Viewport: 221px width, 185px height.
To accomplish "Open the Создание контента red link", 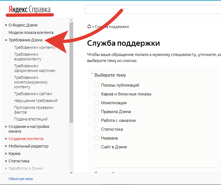I will (26, 139).
